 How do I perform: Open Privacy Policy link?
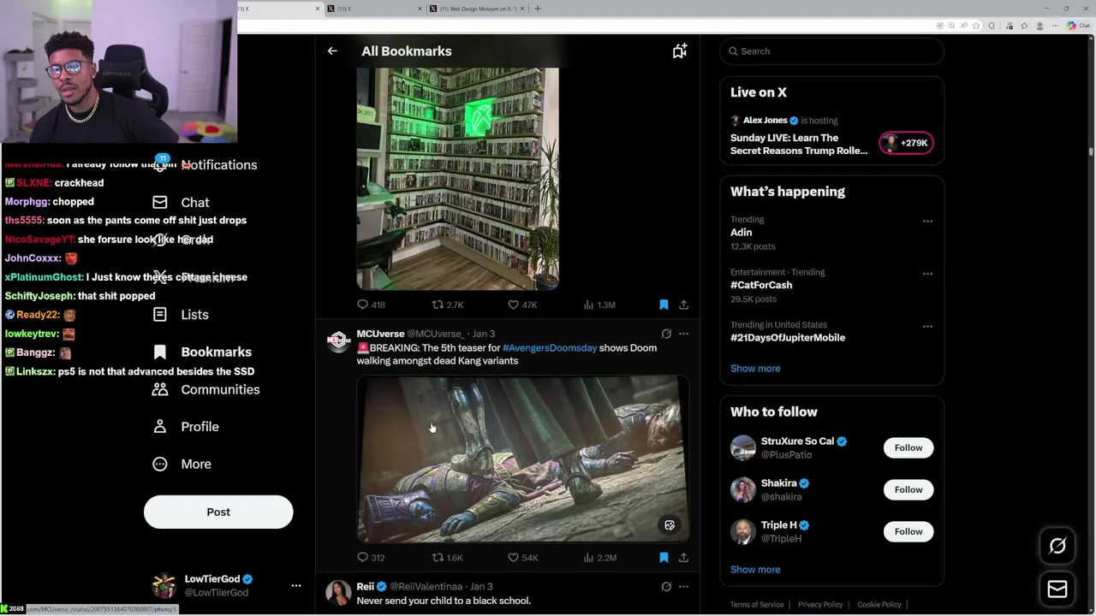(x=820, y=605)
